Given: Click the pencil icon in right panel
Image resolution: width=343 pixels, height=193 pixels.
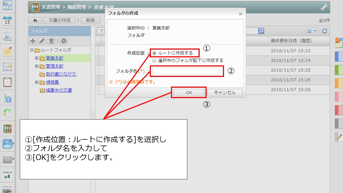Looking at the screenshot, I should (x=339, y=136).
